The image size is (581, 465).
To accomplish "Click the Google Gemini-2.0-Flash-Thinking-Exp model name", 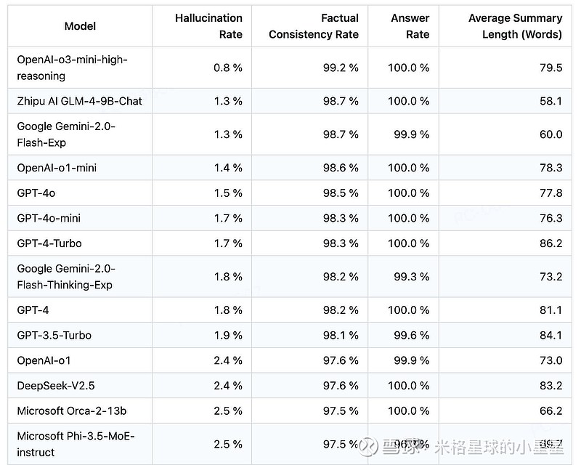I will click(66, 277).
